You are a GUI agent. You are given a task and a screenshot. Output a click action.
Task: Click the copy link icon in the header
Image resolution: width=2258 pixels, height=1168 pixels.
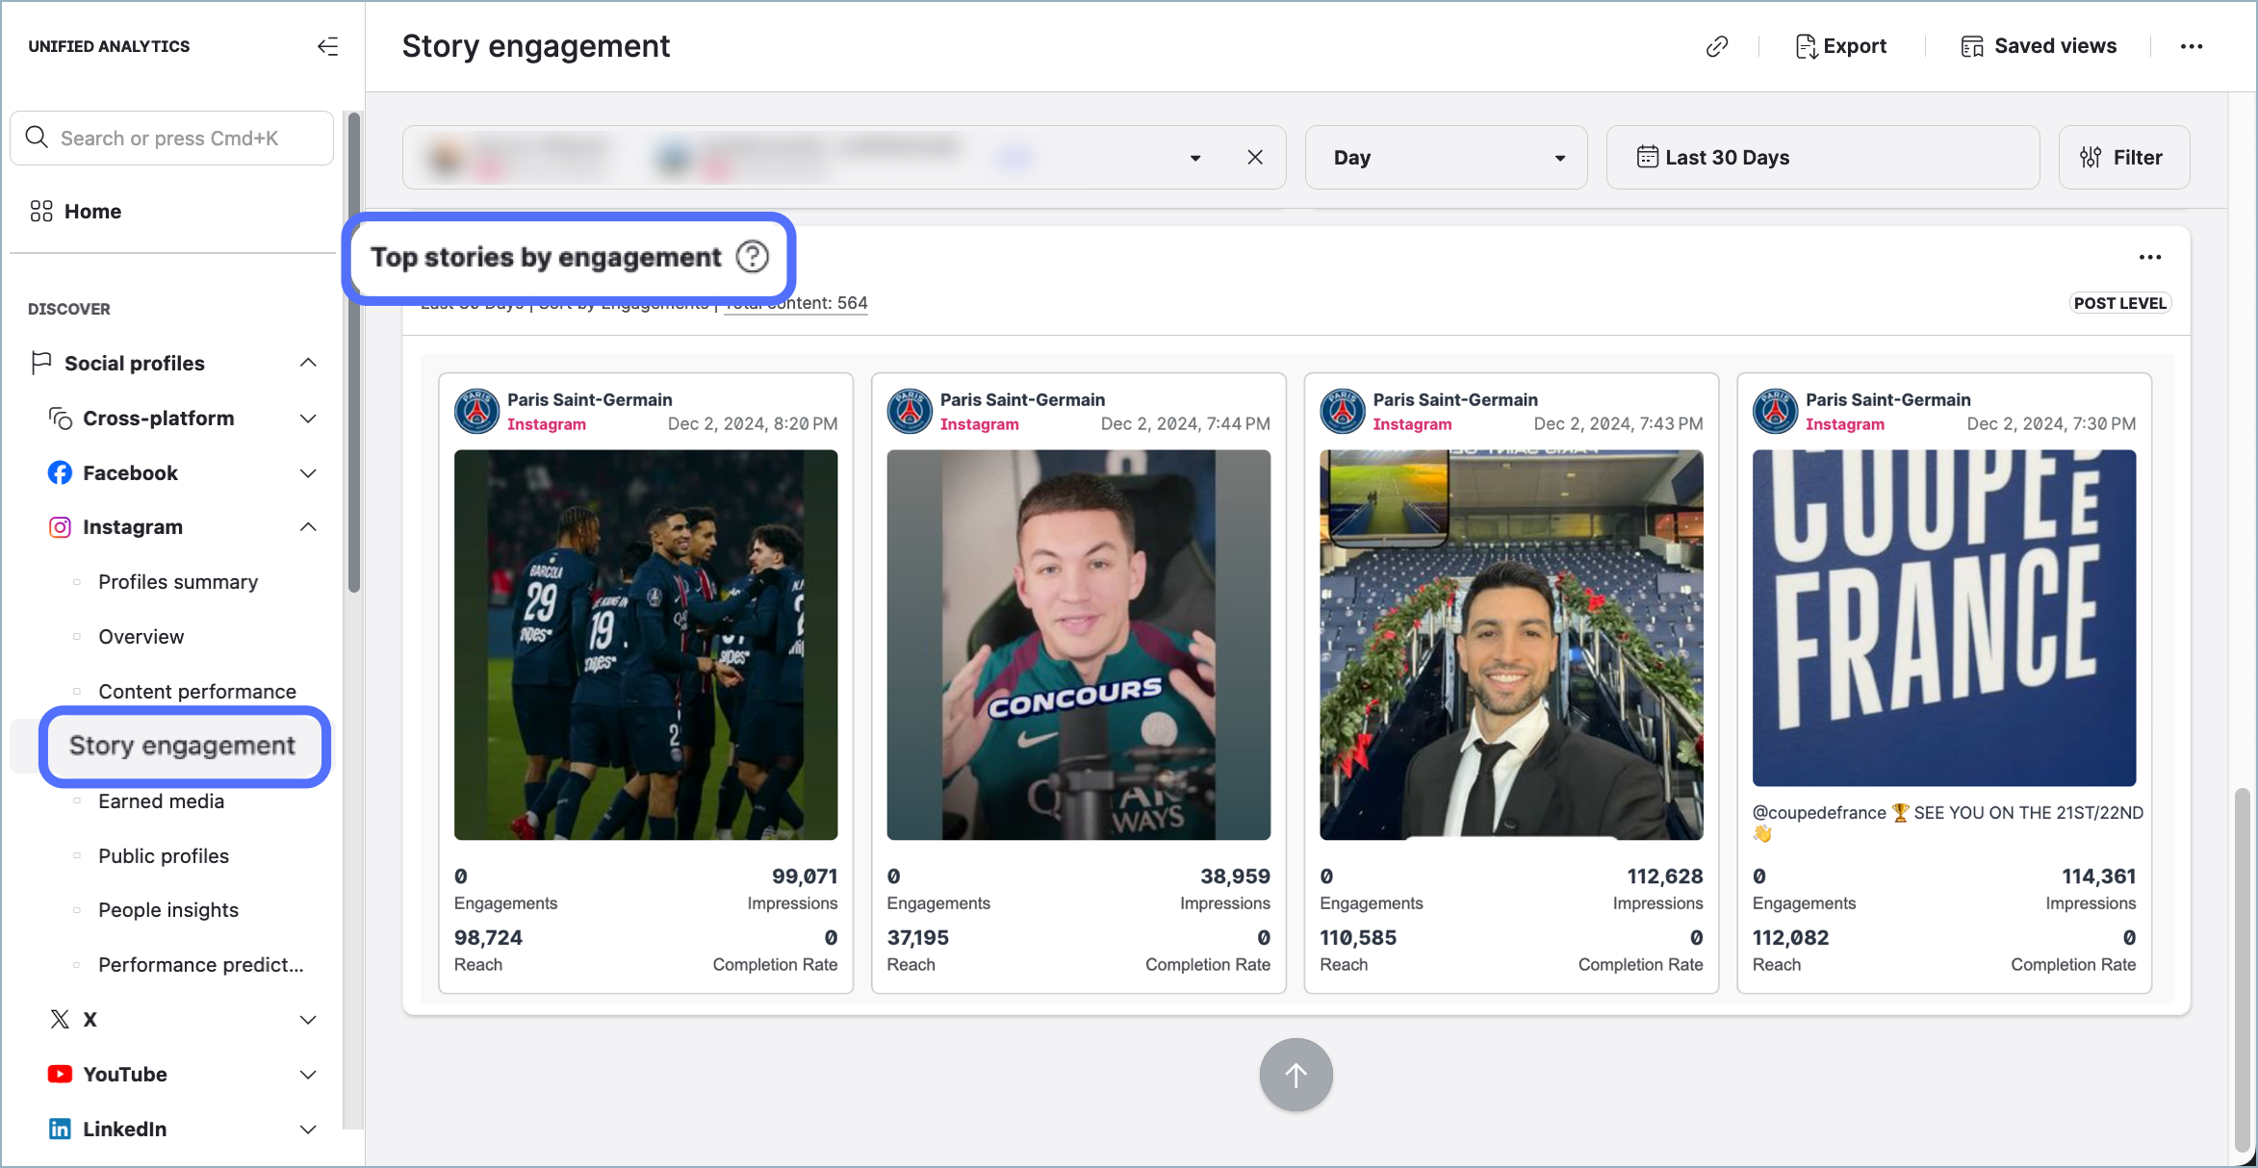coord(1716,45)
